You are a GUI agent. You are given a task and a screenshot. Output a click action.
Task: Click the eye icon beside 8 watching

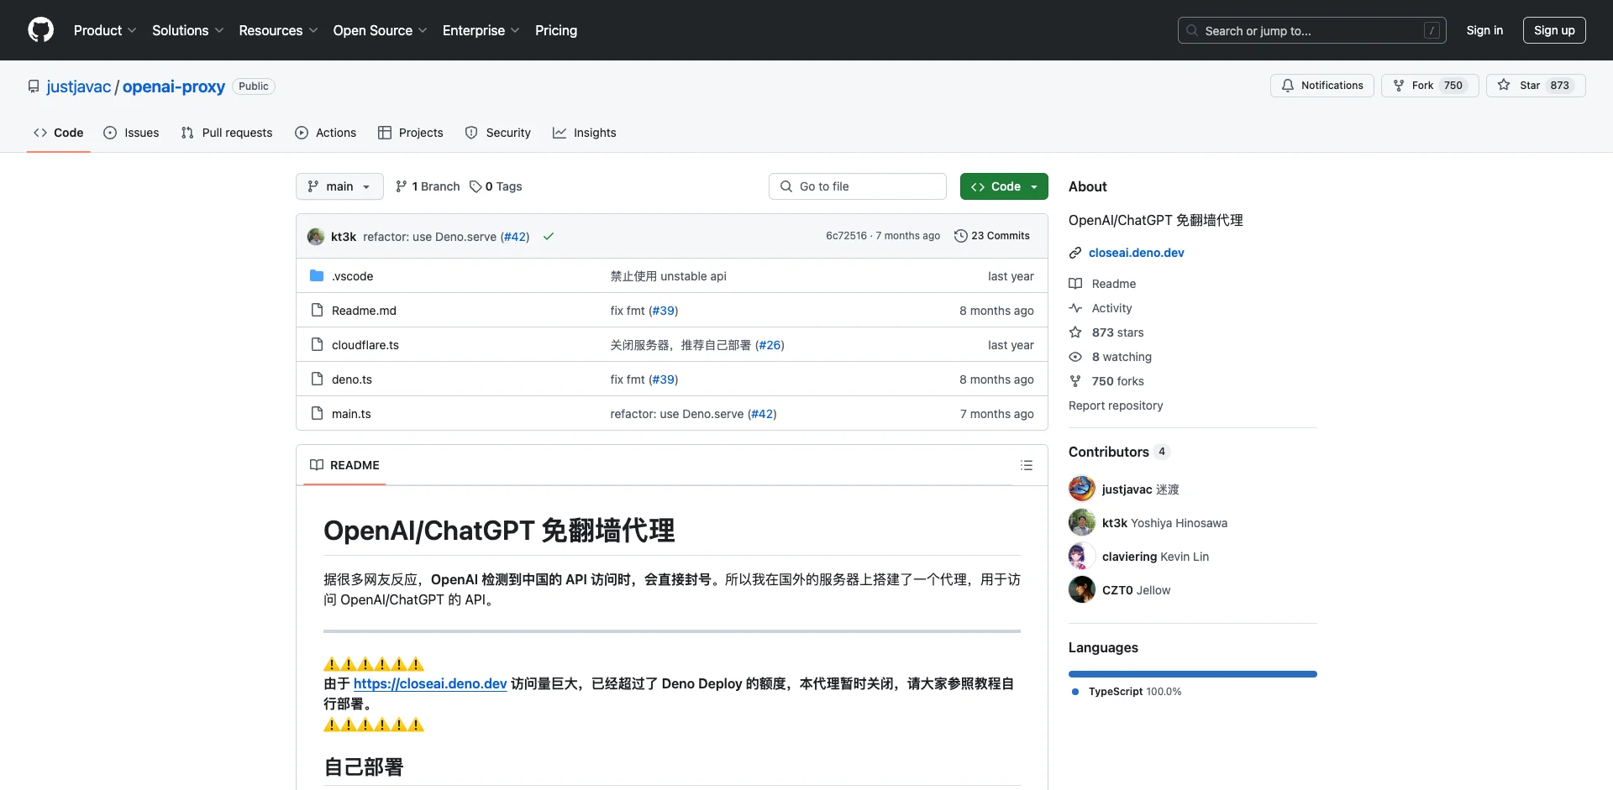(1075, 357)
